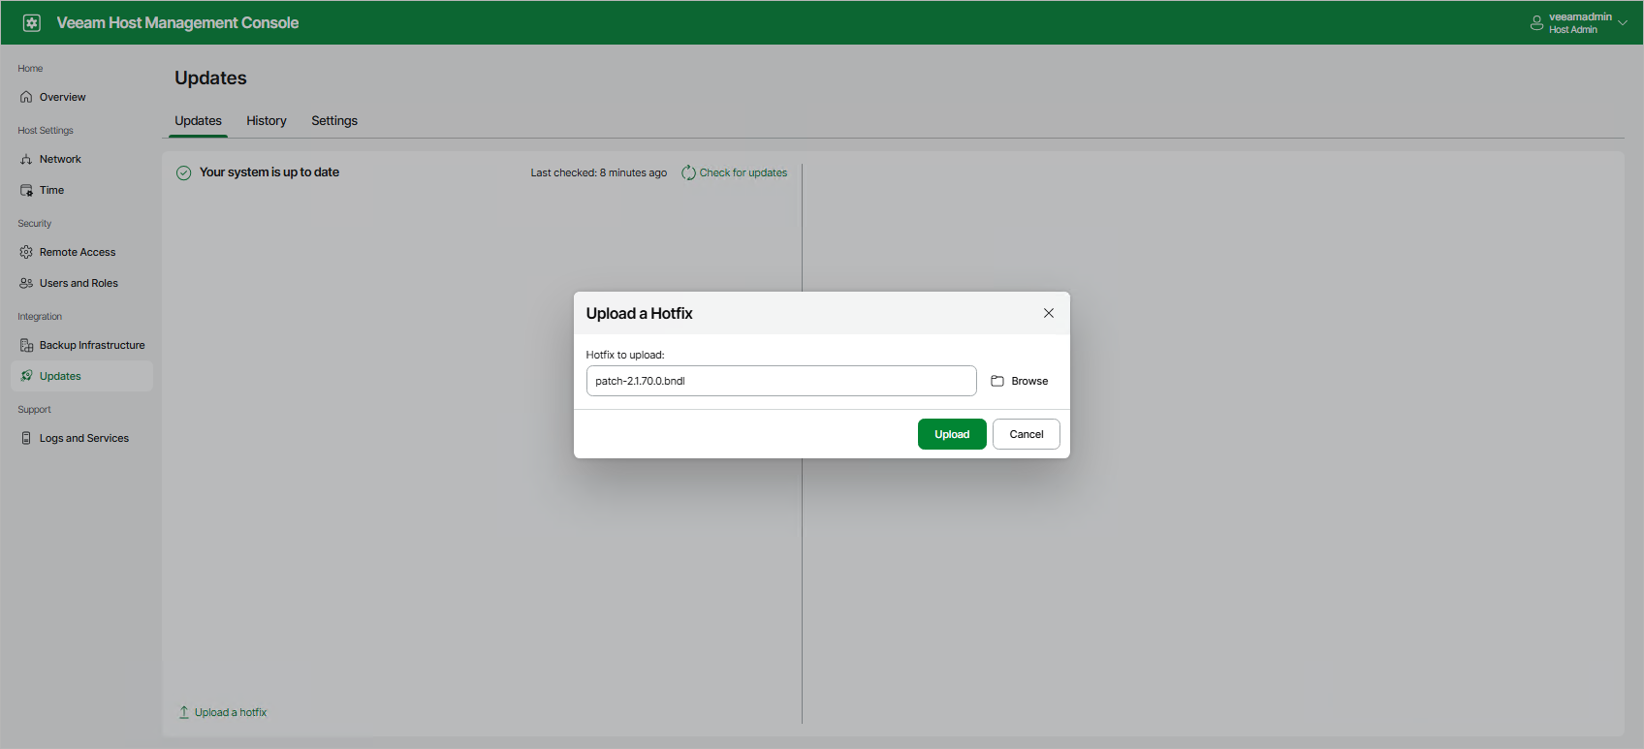The width and height of the screenshot is (1644, 749).
Task: Click the Upload a hotfix link
Action: (231, 712)
